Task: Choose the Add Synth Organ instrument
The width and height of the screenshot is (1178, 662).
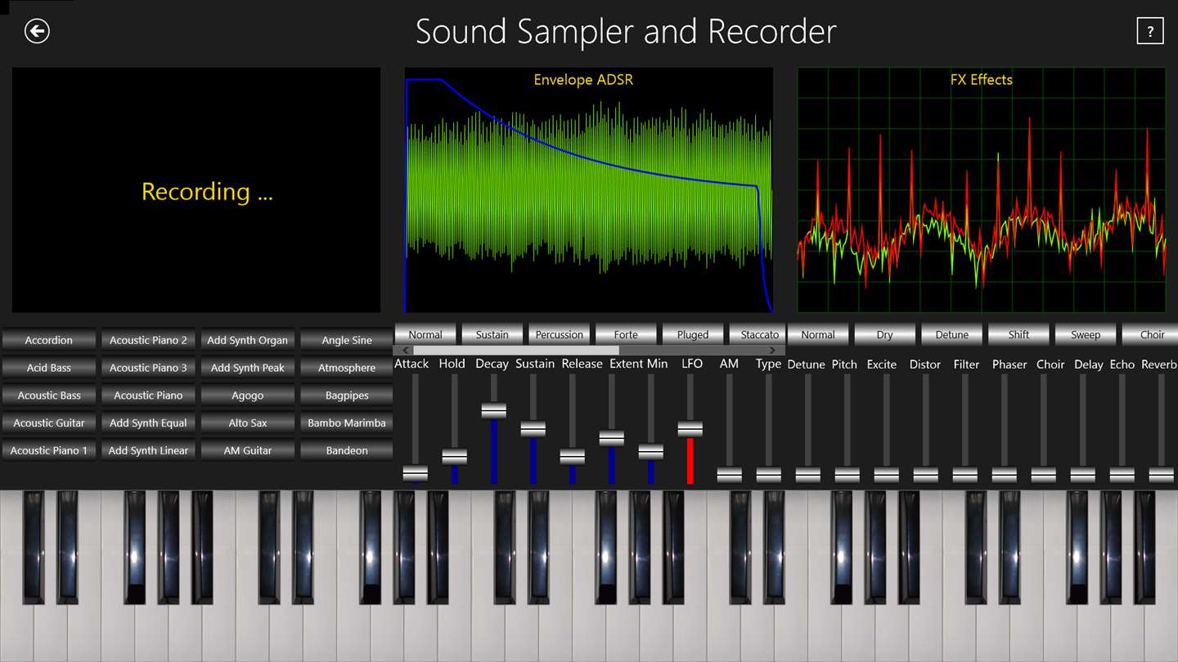Action: 247,340
